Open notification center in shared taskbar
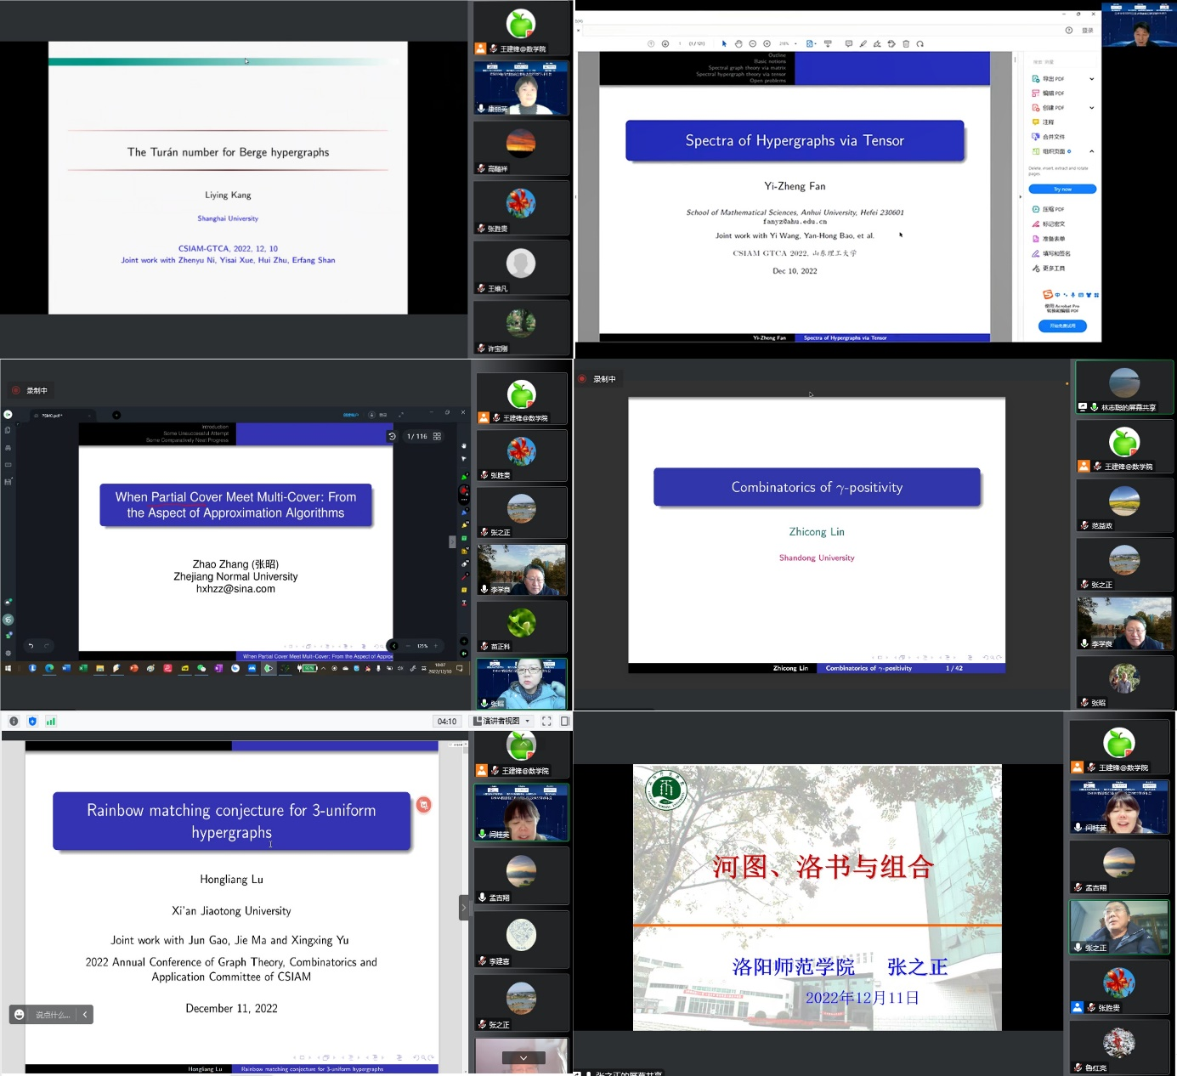 click(459, 668)
